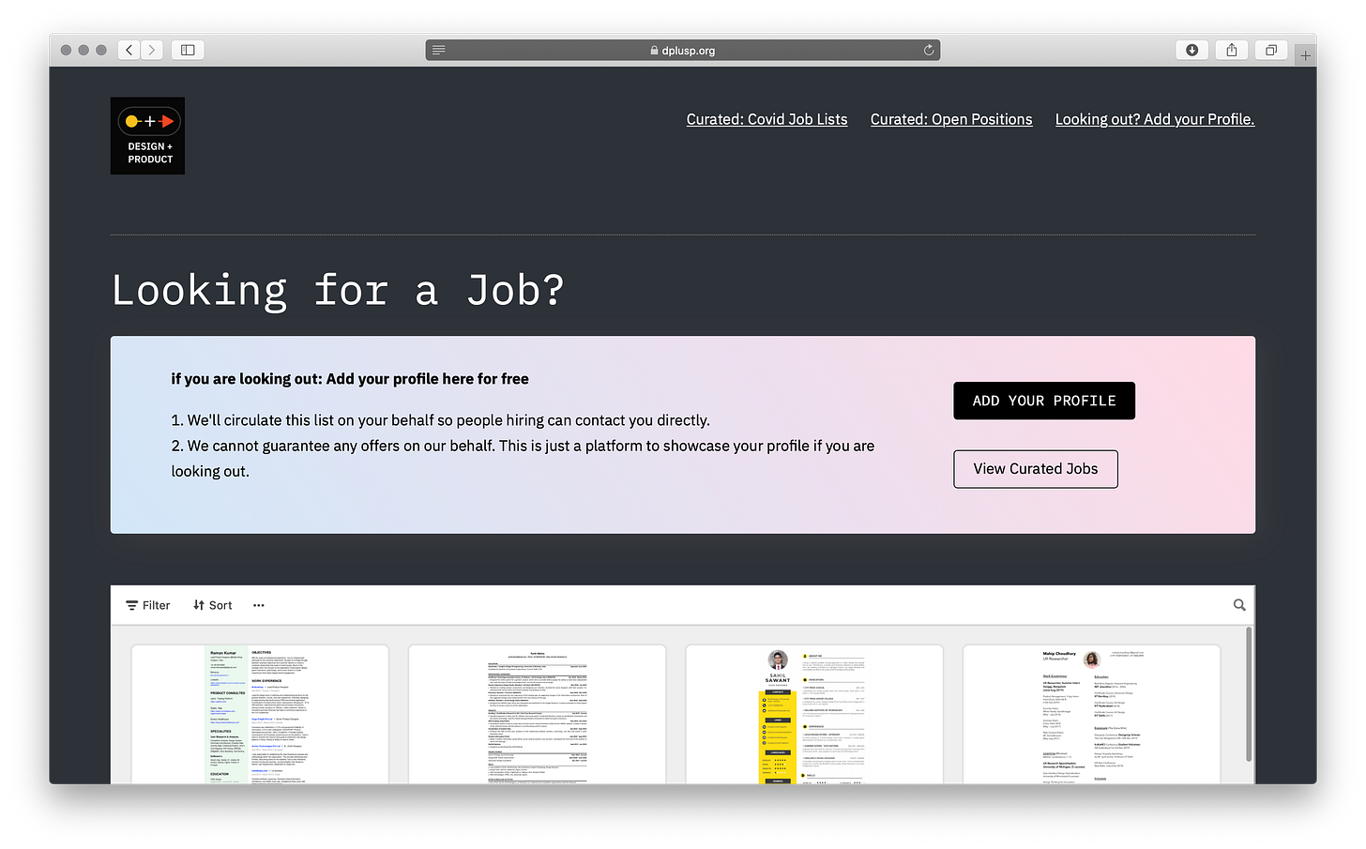Open a new tab with plus button
Screen dimensions: 1366x849
click(1305, 55)
